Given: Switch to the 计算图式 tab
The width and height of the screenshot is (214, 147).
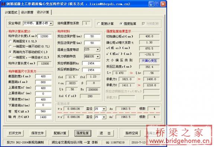Looking at the screenshot, I should click(x=11, y=12).
